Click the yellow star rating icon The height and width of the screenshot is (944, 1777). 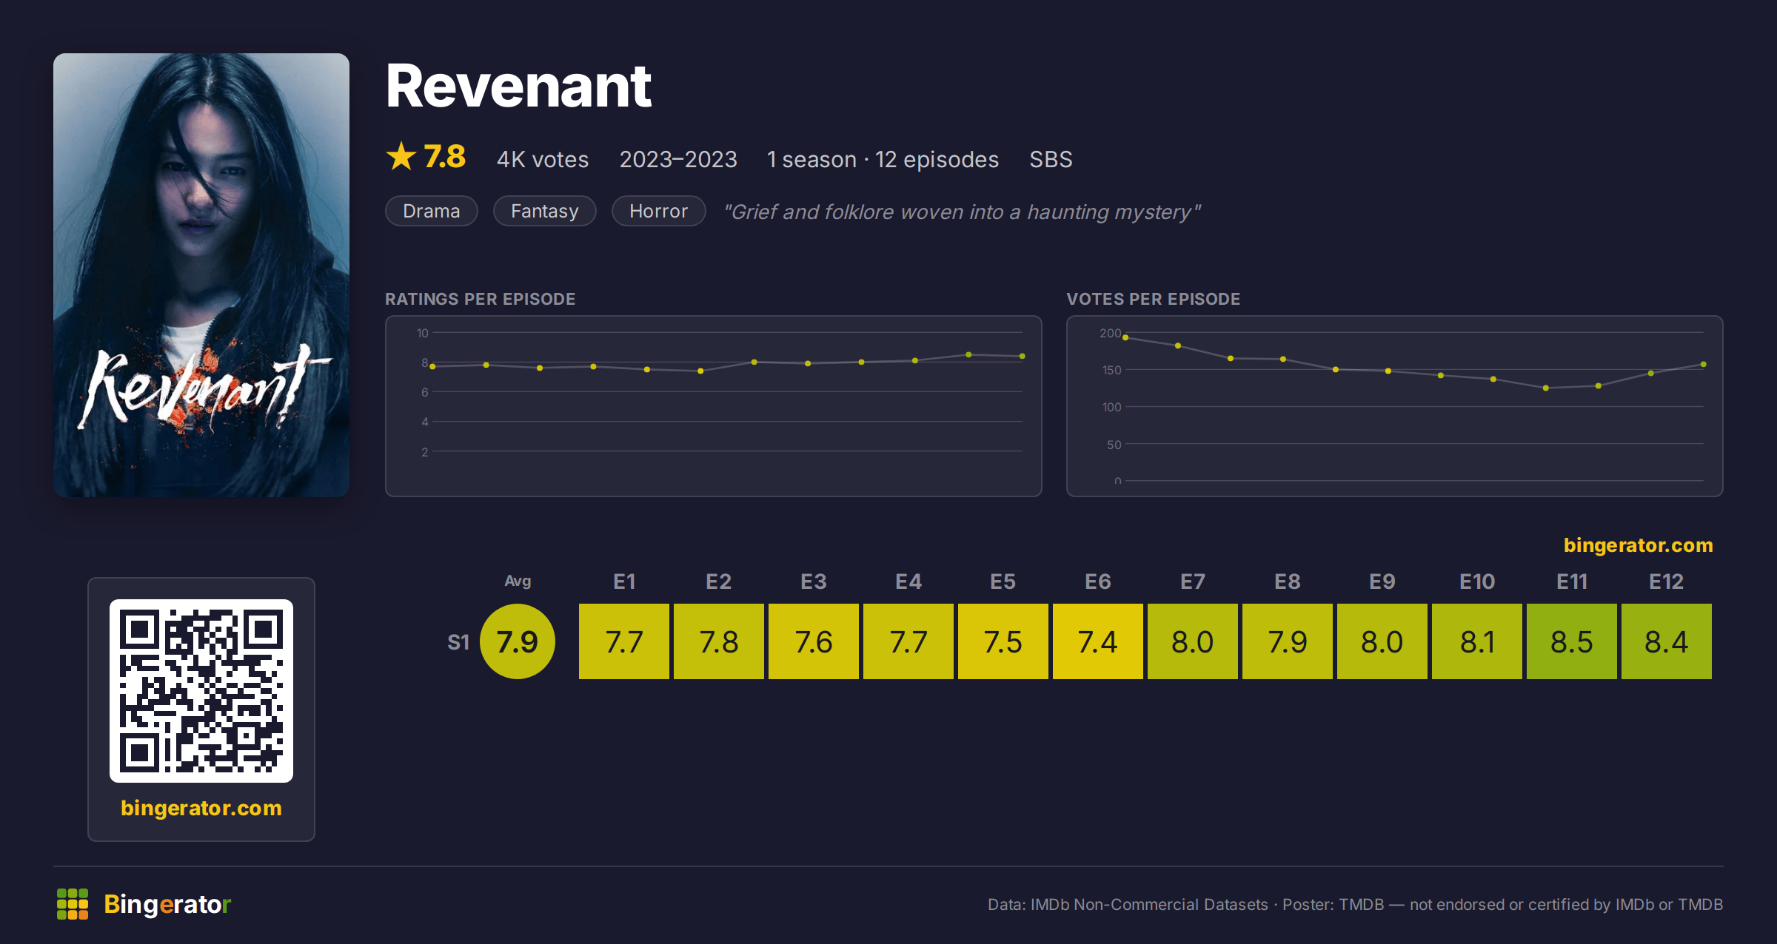point(401,157)
